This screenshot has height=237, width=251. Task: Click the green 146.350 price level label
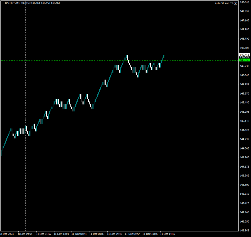click(245, 60)
